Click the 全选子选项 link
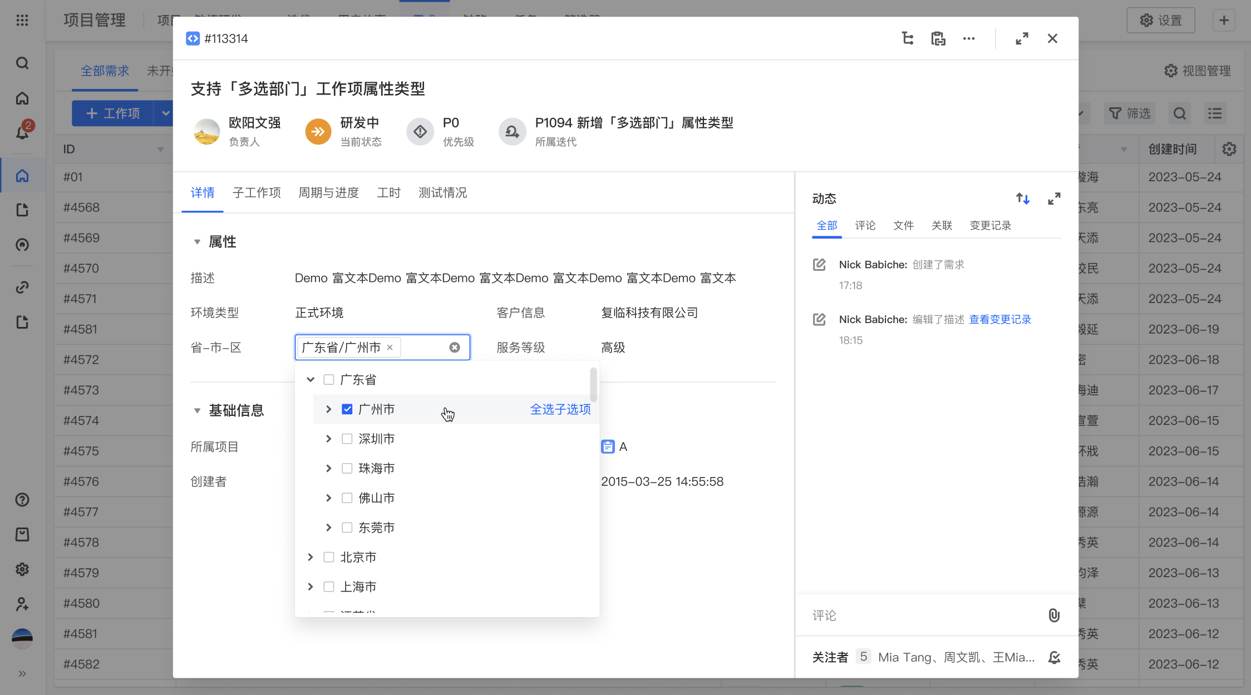The image size is (1251, 695). 560,409
